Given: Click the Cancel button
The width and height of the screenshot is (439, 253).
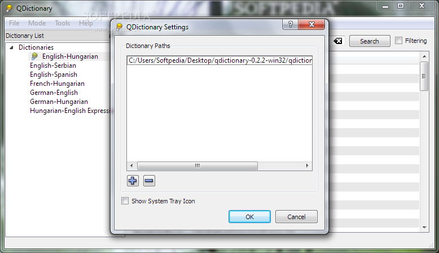Looking at the screenshot, I should (x=296, y=217).
